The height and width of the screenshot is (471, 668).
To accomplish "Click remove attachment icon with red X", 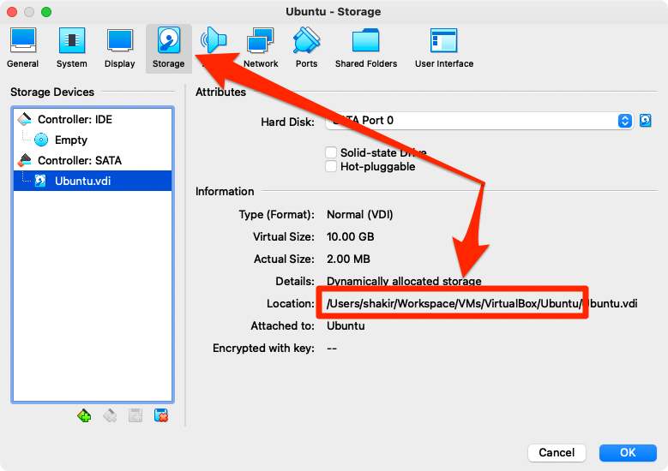I will point(160,416).
